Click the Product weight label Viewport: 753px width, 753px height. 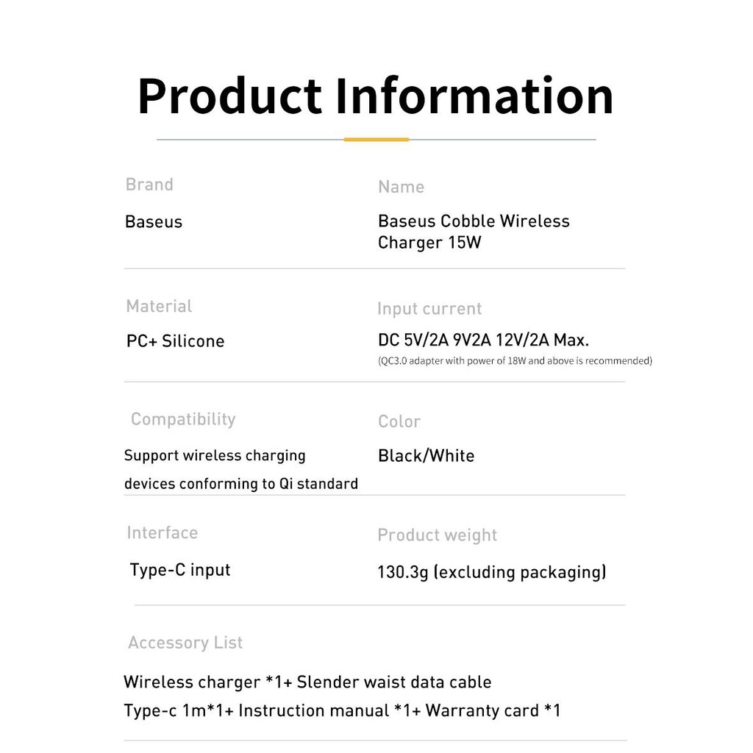pos(437,535)
